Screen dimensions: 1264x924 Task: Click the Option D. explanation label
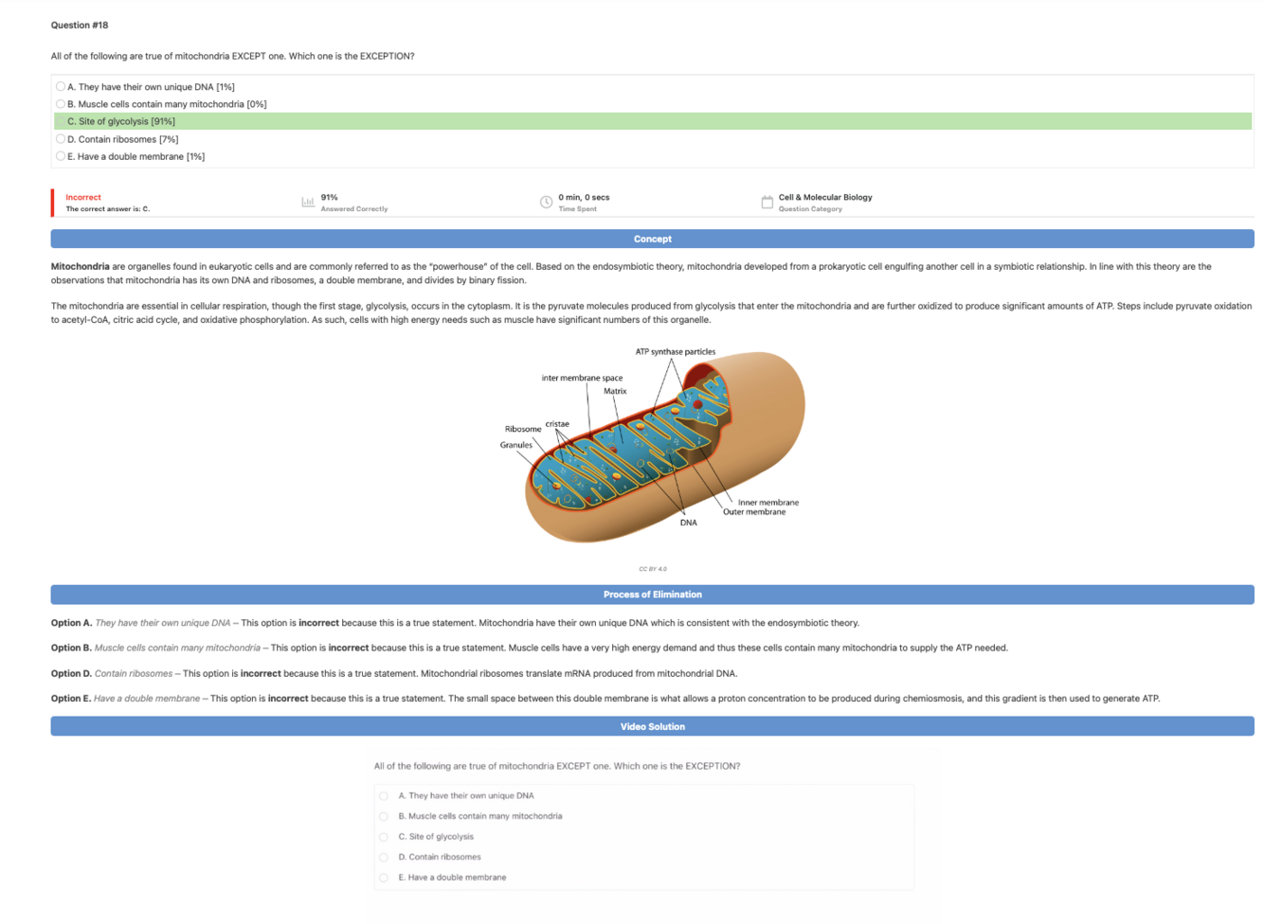[71, 673]
